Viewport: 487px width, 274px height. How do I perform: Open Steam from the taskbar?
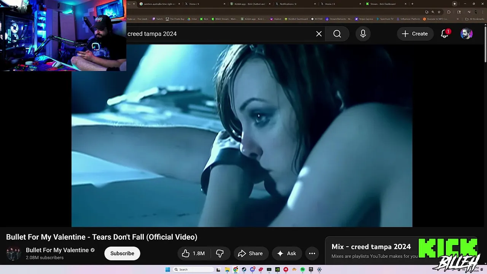tap(244, 269)
